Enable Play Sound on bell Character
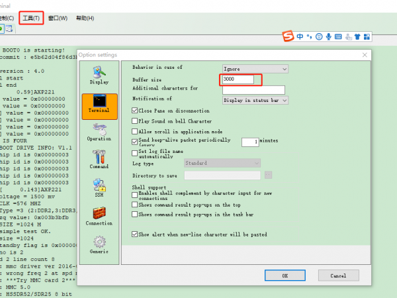This screenshot has width=397, height=298. pyautogui.click(x=135, y=121)
